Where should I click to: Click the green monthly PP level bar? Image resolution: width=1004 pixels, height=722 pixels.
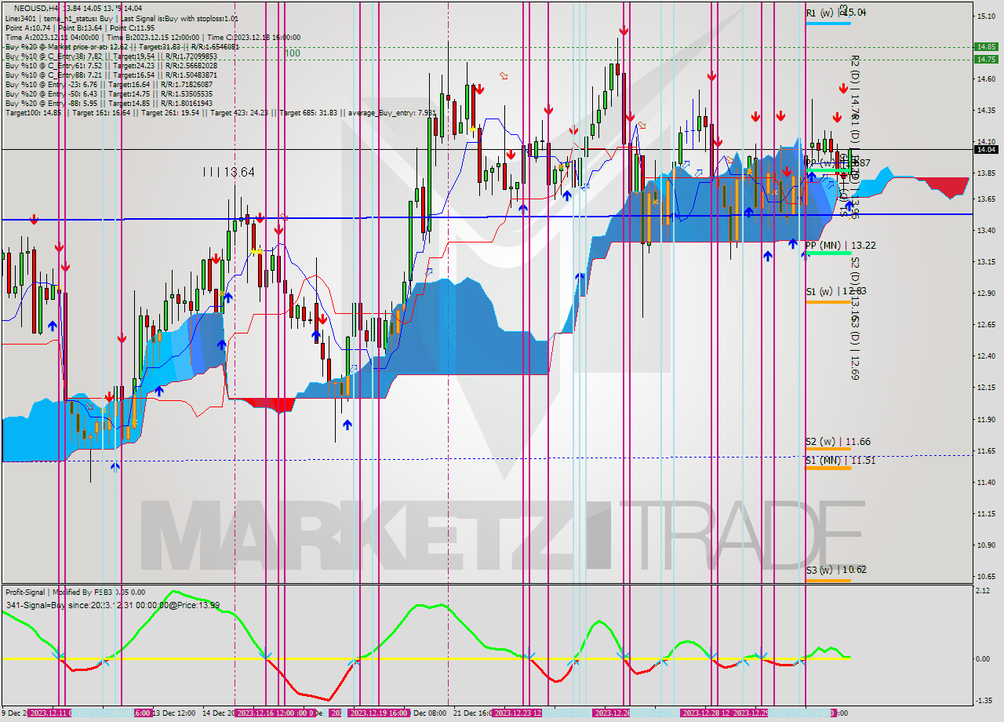828,253
